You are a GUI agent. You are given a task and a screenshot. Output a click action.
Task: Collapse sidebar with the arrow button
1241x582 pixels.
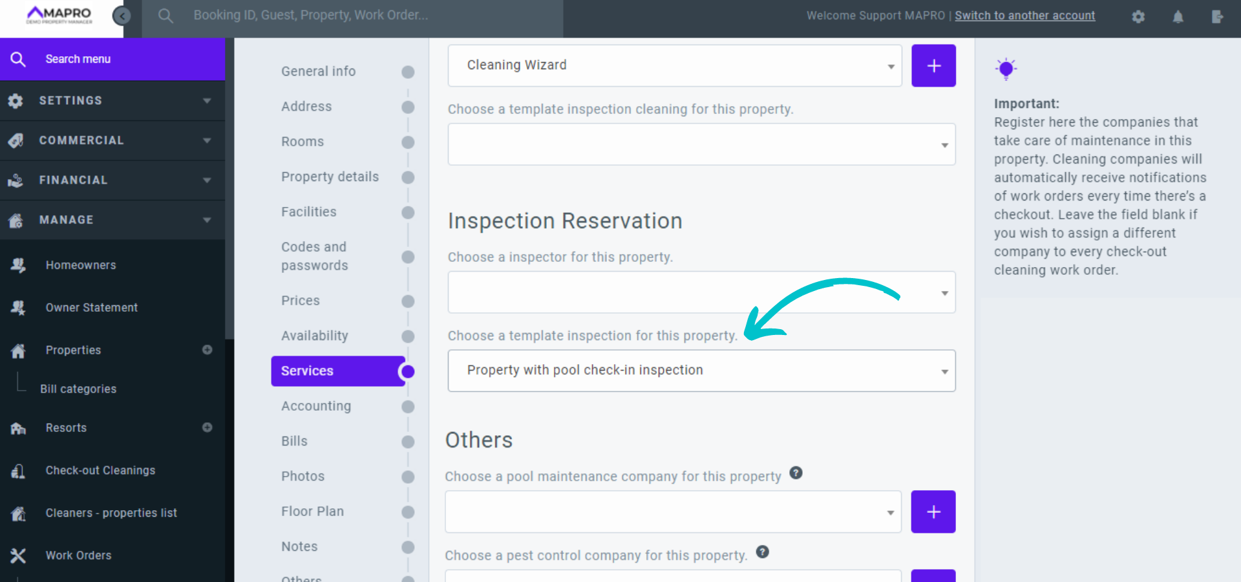[122, 16]
